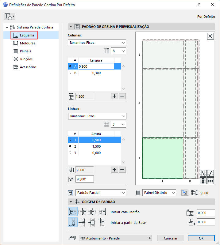Select the highlighted green panel A1 in preview
220x245 pixels.
click(163, 158)
